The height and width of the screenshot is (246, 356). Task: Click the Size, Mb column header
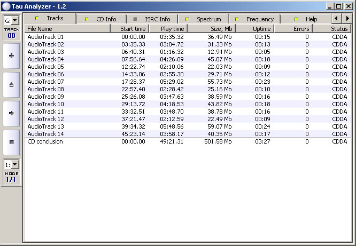click(x=212, y=28)
